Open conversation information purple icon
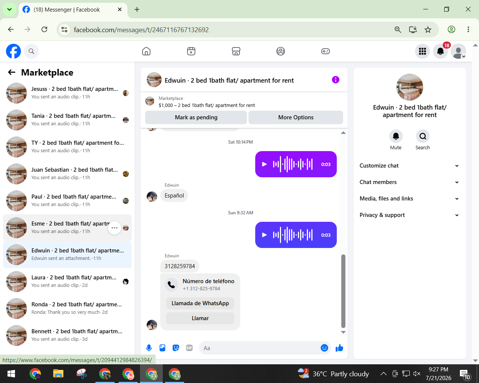 pos(336,80)
